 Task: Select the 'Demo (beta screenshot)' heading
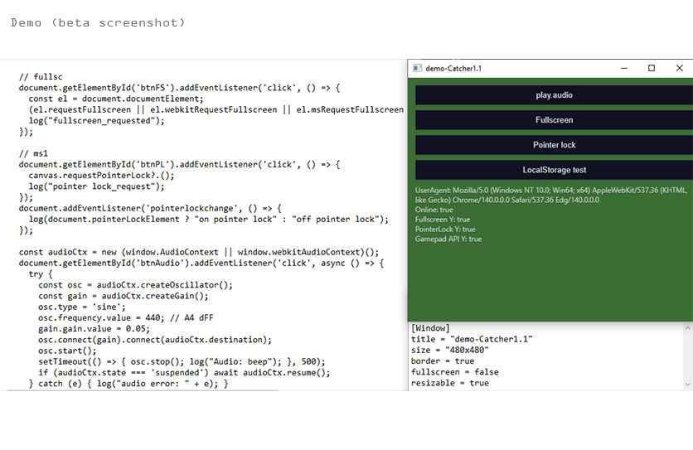point(98,22)
